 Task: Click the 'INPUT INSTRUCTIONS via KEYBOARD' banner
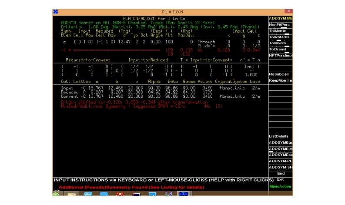pyautogui.click(x=164, y=180)
